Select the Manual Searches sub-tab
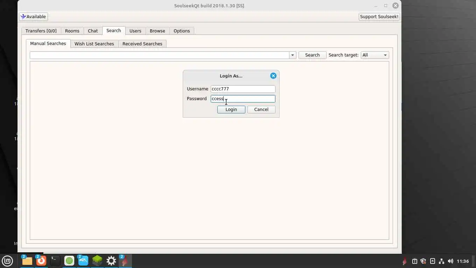The image size is (476, 268). [48, 43]
